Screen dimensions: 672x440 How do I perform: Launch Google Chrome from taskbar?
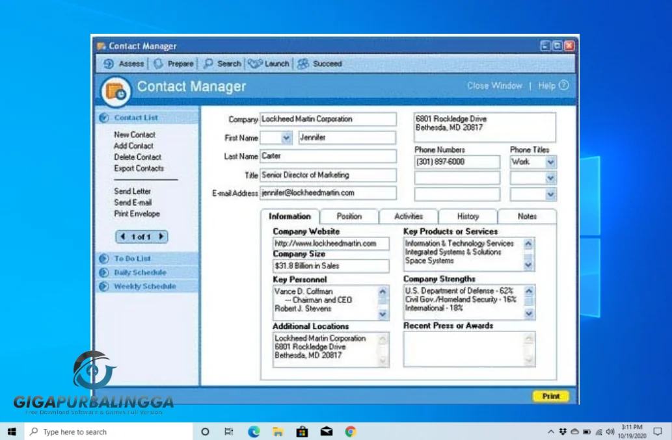click(351, 432)
